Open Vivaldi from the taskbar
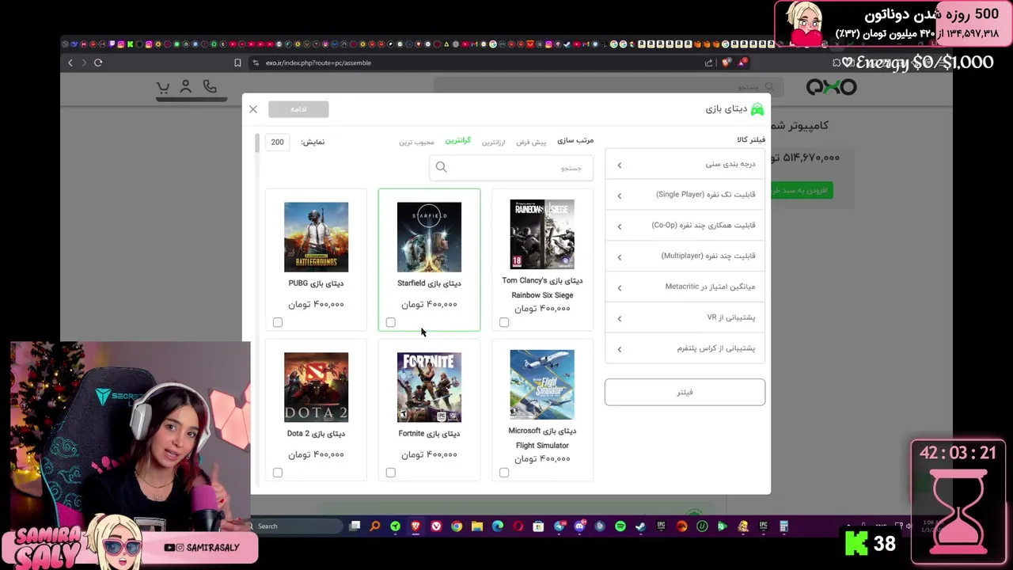The image size is (1013, 570). click(436, 526)
